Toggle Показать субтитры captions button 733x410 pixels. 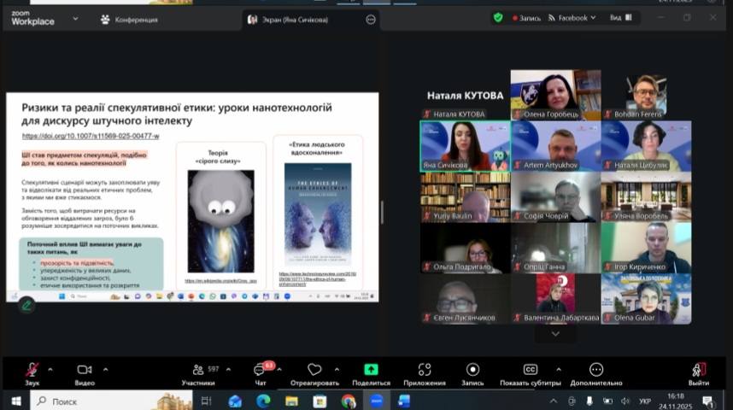pos(531,370)
